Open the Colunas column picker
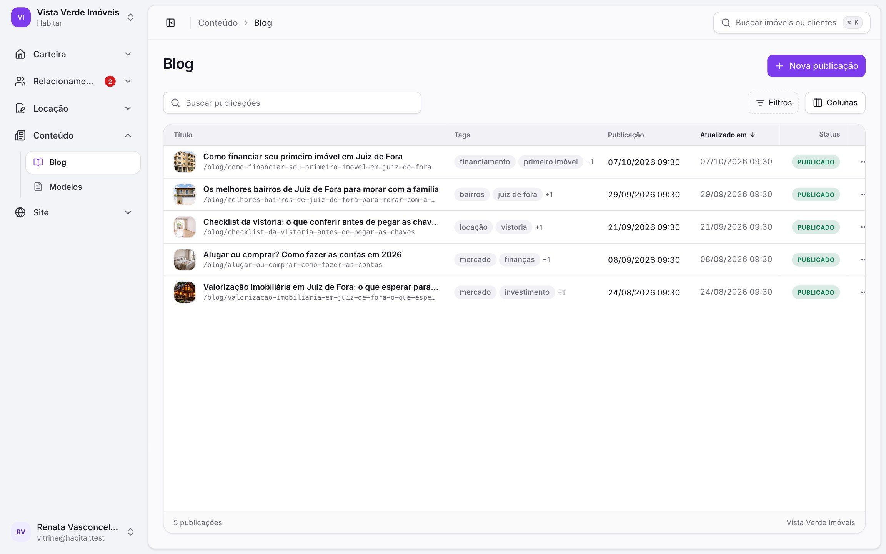The height and width of the screenshot is (554, 886). coord(835,103)
